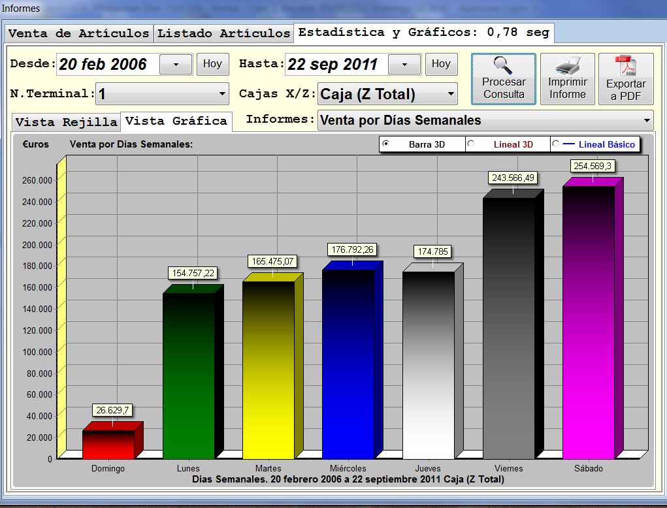Viewport: 667px width, 508px height.
Task: Click the Imprimir Informe printer icon
Action: [567, 66]
